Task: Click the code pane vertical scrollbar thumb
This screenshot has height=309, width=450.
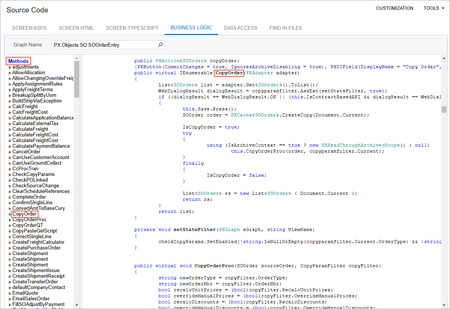Action: [444, 109]
